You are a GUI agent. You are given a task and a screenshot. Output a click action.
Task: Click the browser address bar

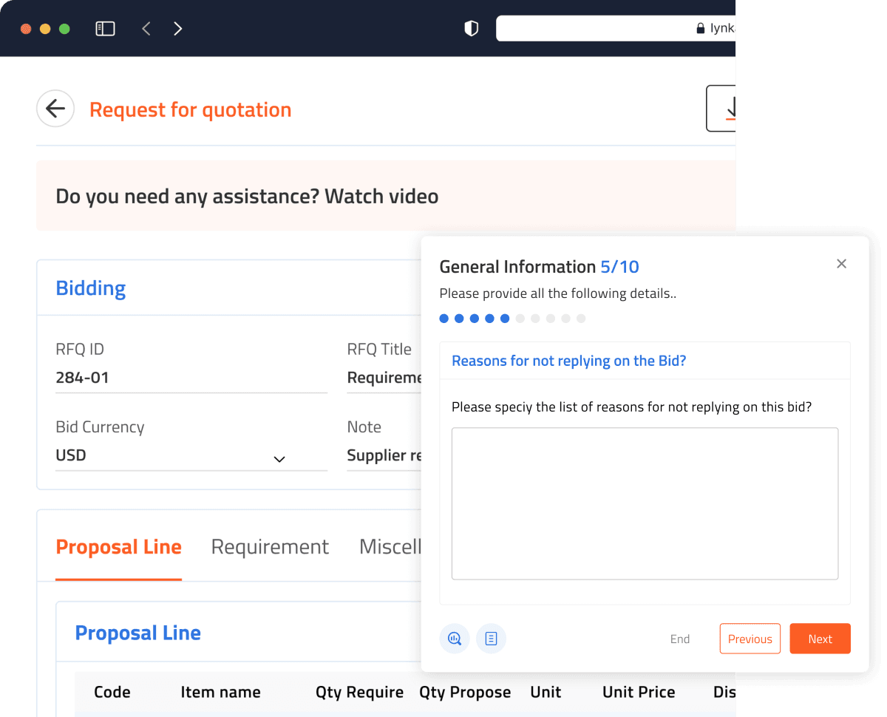coord(616,29)
